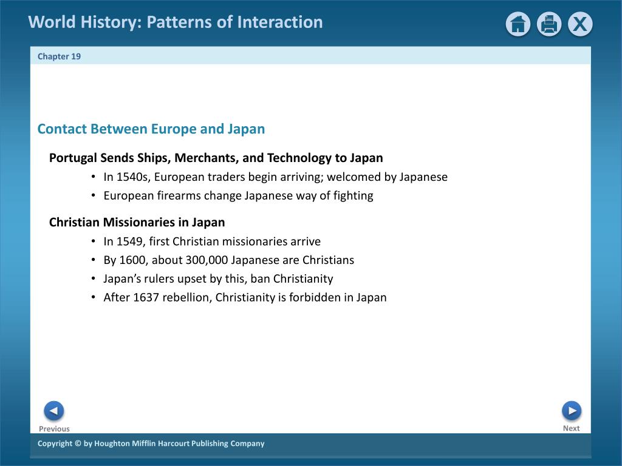Select 'Christian Missionaries in Japan' subheading

(x=137, y=222)
